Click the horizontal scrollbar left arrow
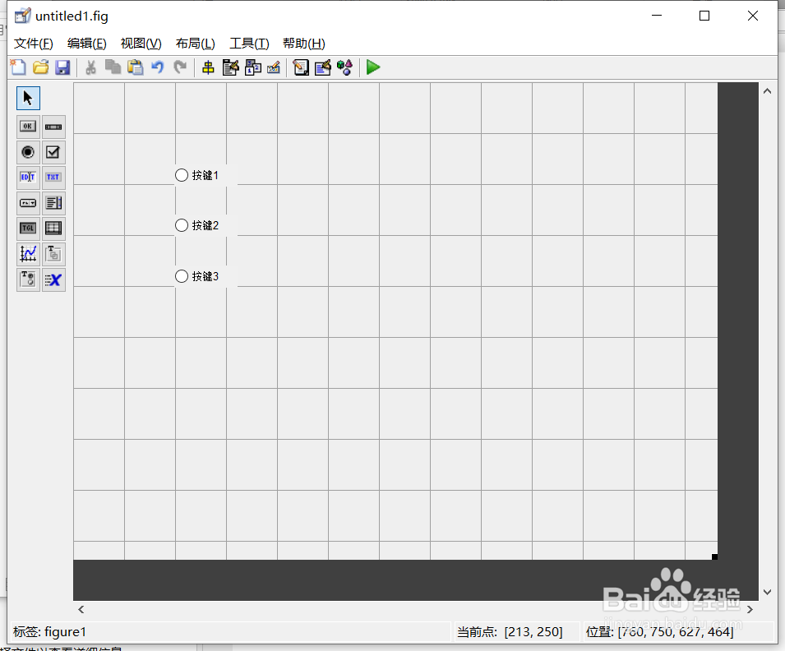The image size is (785, 651). tap(81, 609)
